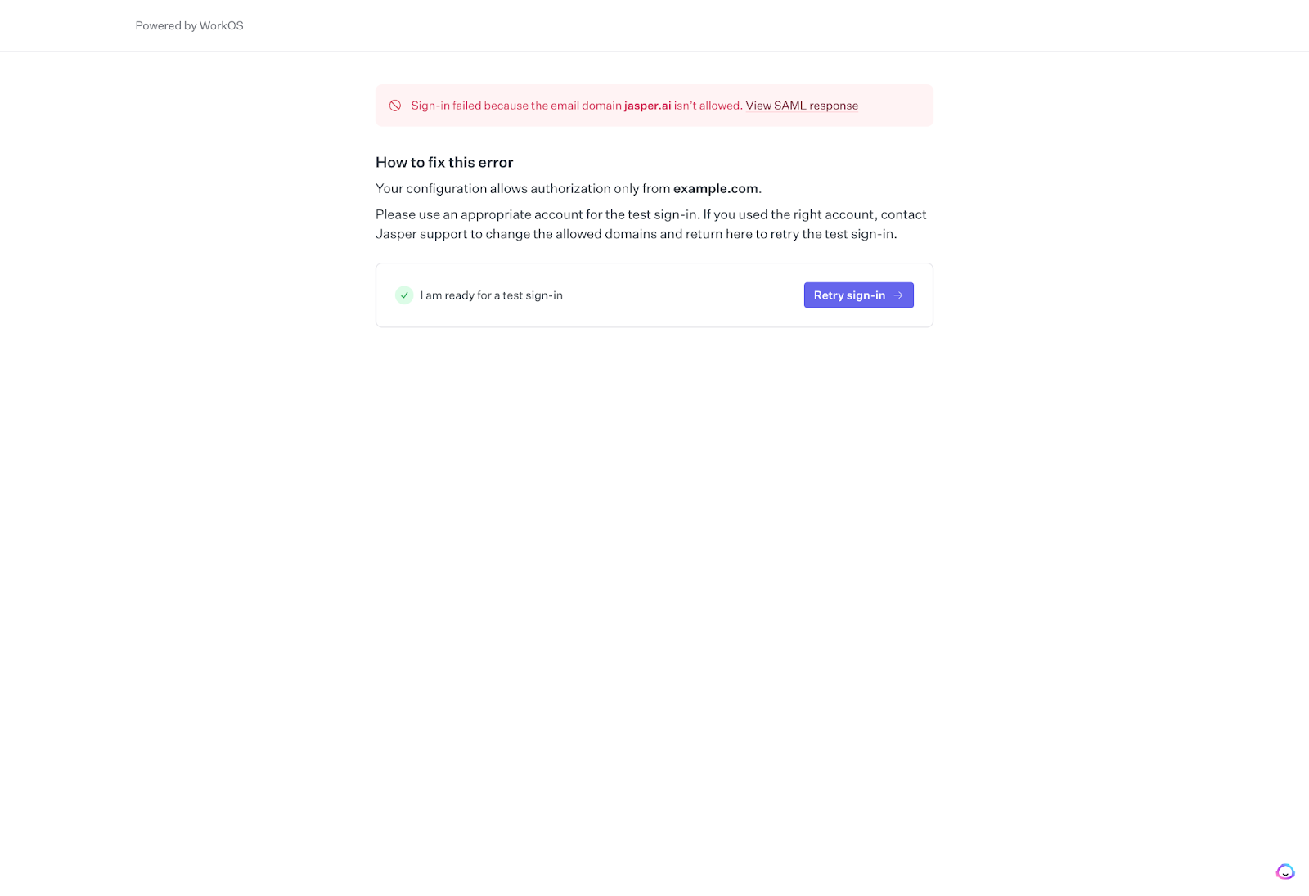
Task: Click the red prohibited icon in error banner
Action: (395, 106)
